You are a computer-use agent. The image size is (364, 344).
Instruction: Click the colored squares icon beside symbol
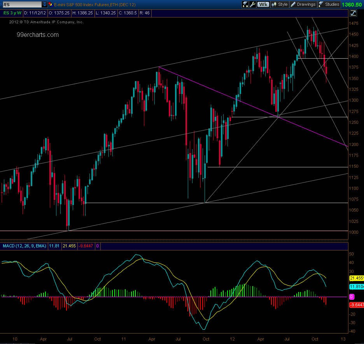pyautogui.click(x=51, y=4)
